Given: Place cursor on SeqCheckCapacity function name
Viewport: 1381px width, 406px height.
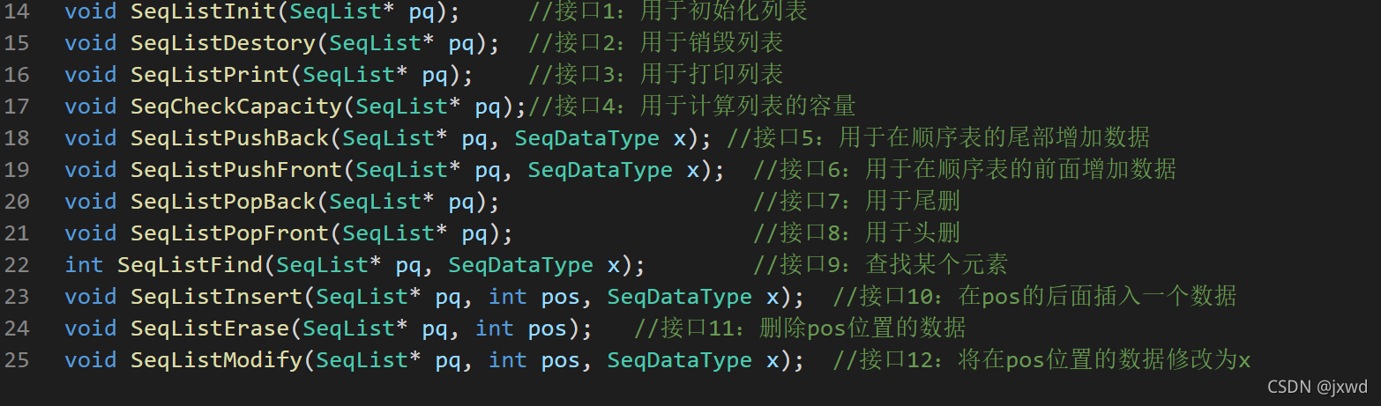Looking at the screenshot, I should click(235, 107).
